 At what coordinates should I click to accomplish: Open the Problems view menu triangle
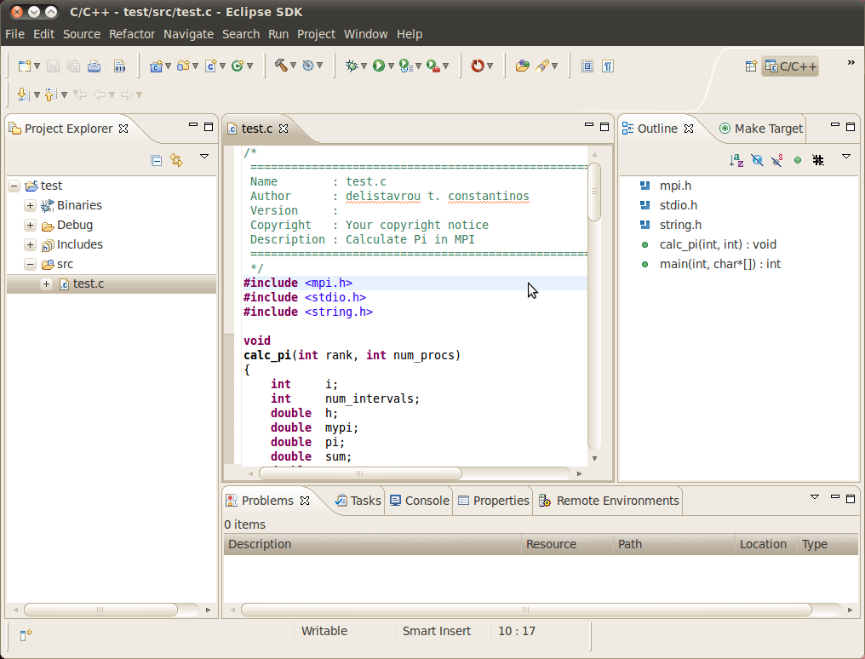click(x=815, y=497)
